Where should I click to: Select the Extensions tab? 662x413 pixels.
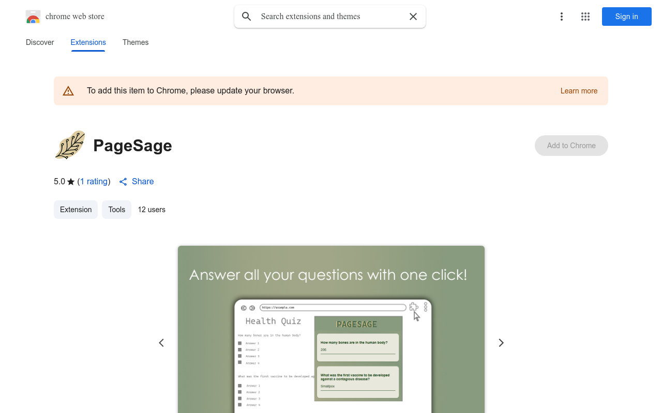pyautogui.click(x=88, y=42)
